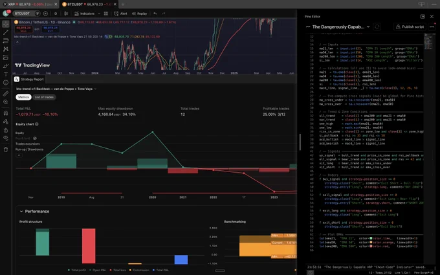Screen dimensions: 440x275
Task: Click the update on chart refresh icon
Action: (377, 27)
